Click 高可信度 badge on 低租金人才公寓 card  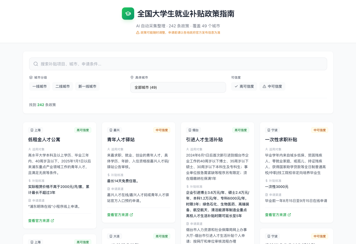coord(83,130)
